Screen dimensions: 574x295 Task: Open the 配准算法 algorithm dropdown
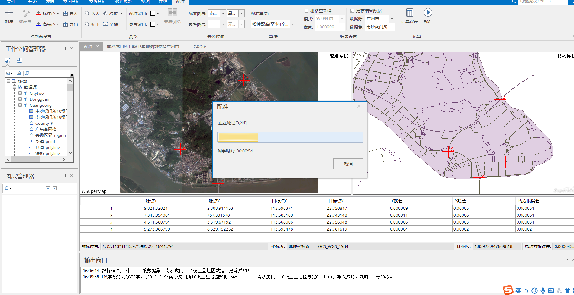[x=292, y=24]
